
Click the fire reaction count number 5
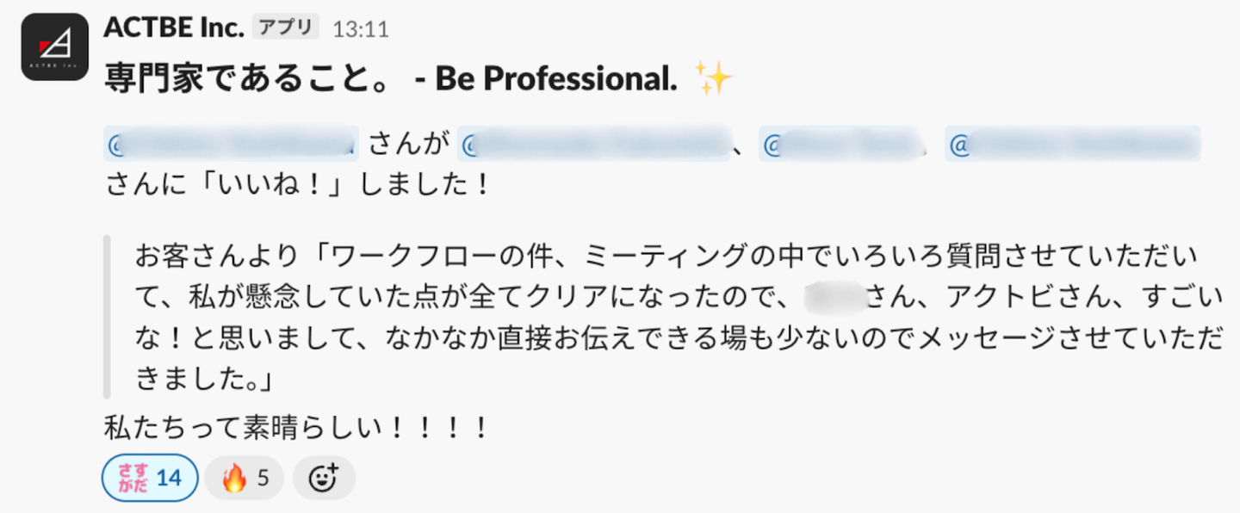(263, 478)
